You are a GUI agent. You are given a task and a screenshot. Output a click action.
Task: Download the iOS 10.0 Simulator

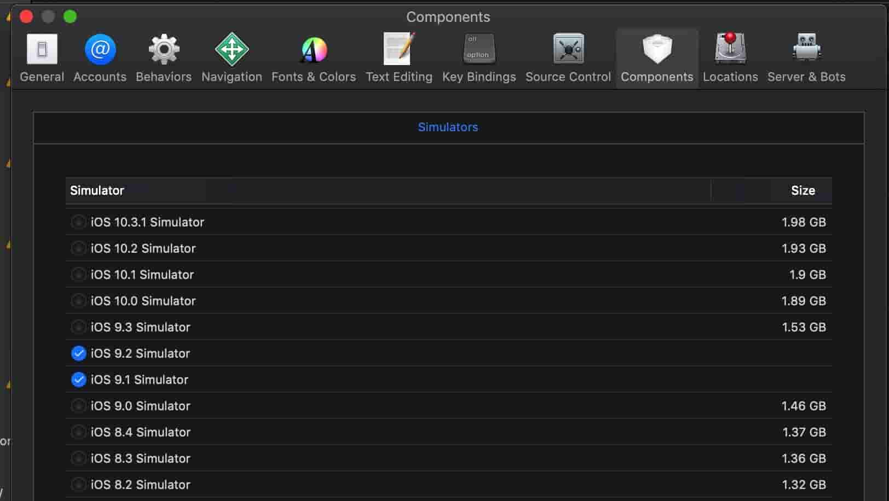tap(78, 301)
